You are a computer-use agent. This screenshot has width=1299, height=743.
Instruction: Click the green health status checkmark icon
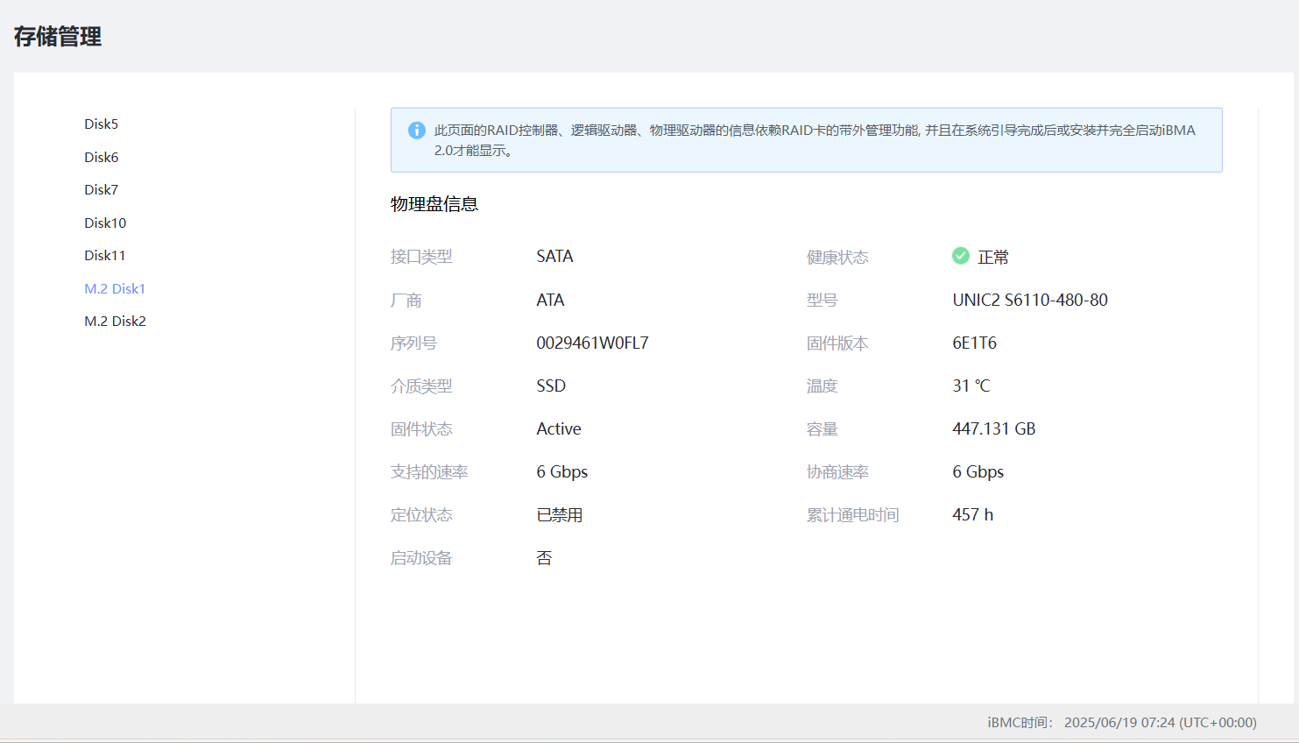tap(961, 256)
